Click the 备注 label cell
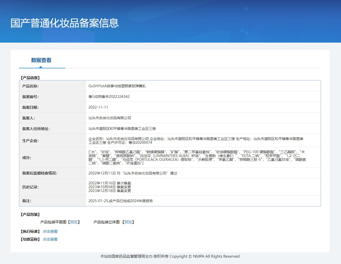 pos(53,201)
